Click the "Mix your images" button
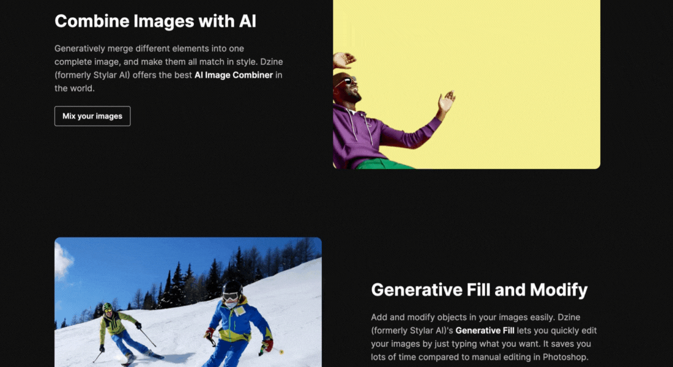 pyautogui.click(x=92, y=116)
